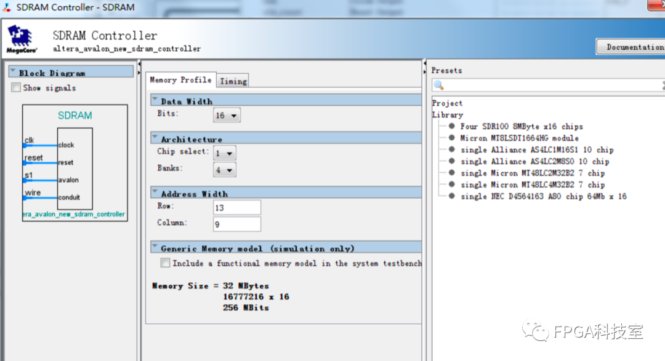Image resolution: width=665 pixels, height=361 pixels.
Task: Collapse the Data Width section
Action: click(155, 100)
